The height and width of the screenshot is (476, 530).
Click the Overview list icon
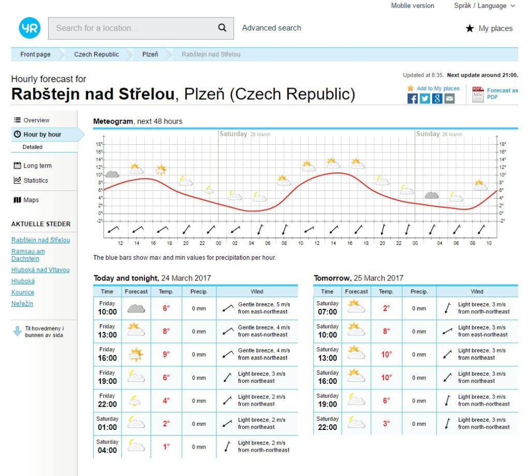tap(17, 120)
